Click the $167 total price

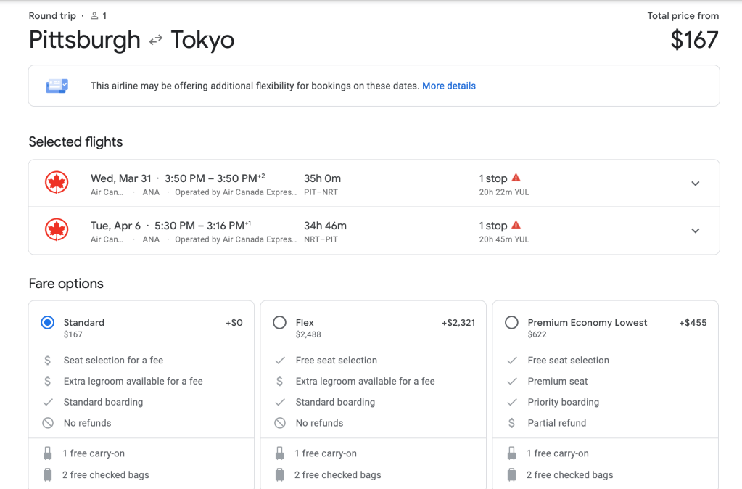click(x=694, y=40)
